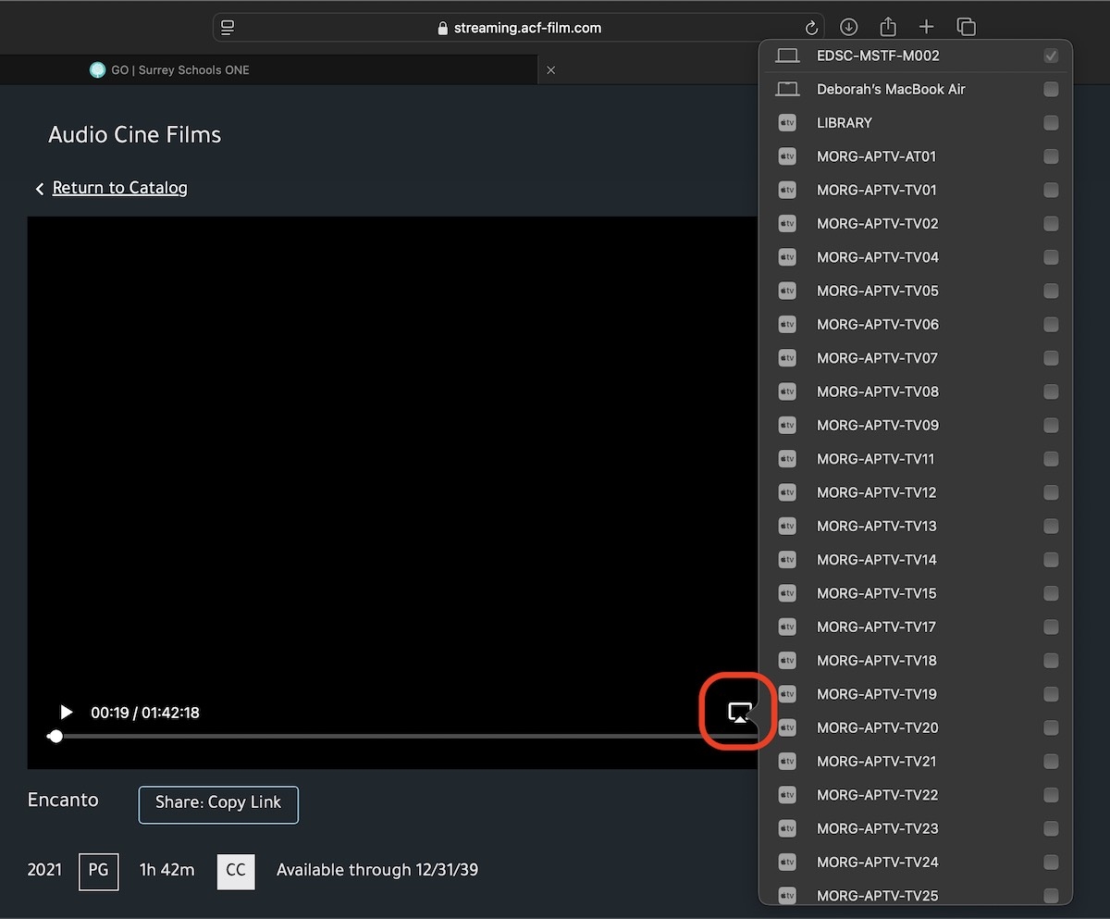Click the Apple TV icon beside MORG-APTV-TV17

tap(787, 627)
